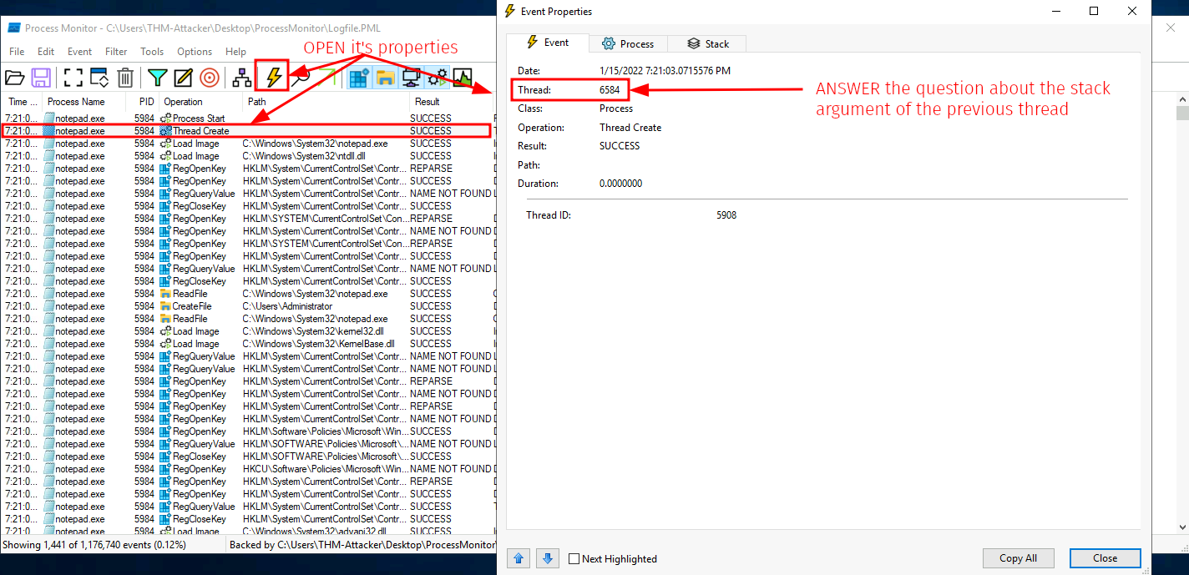Select the Thread Create event row
This screenshot has width=1189, height=575.
click(x=200, y=131)
